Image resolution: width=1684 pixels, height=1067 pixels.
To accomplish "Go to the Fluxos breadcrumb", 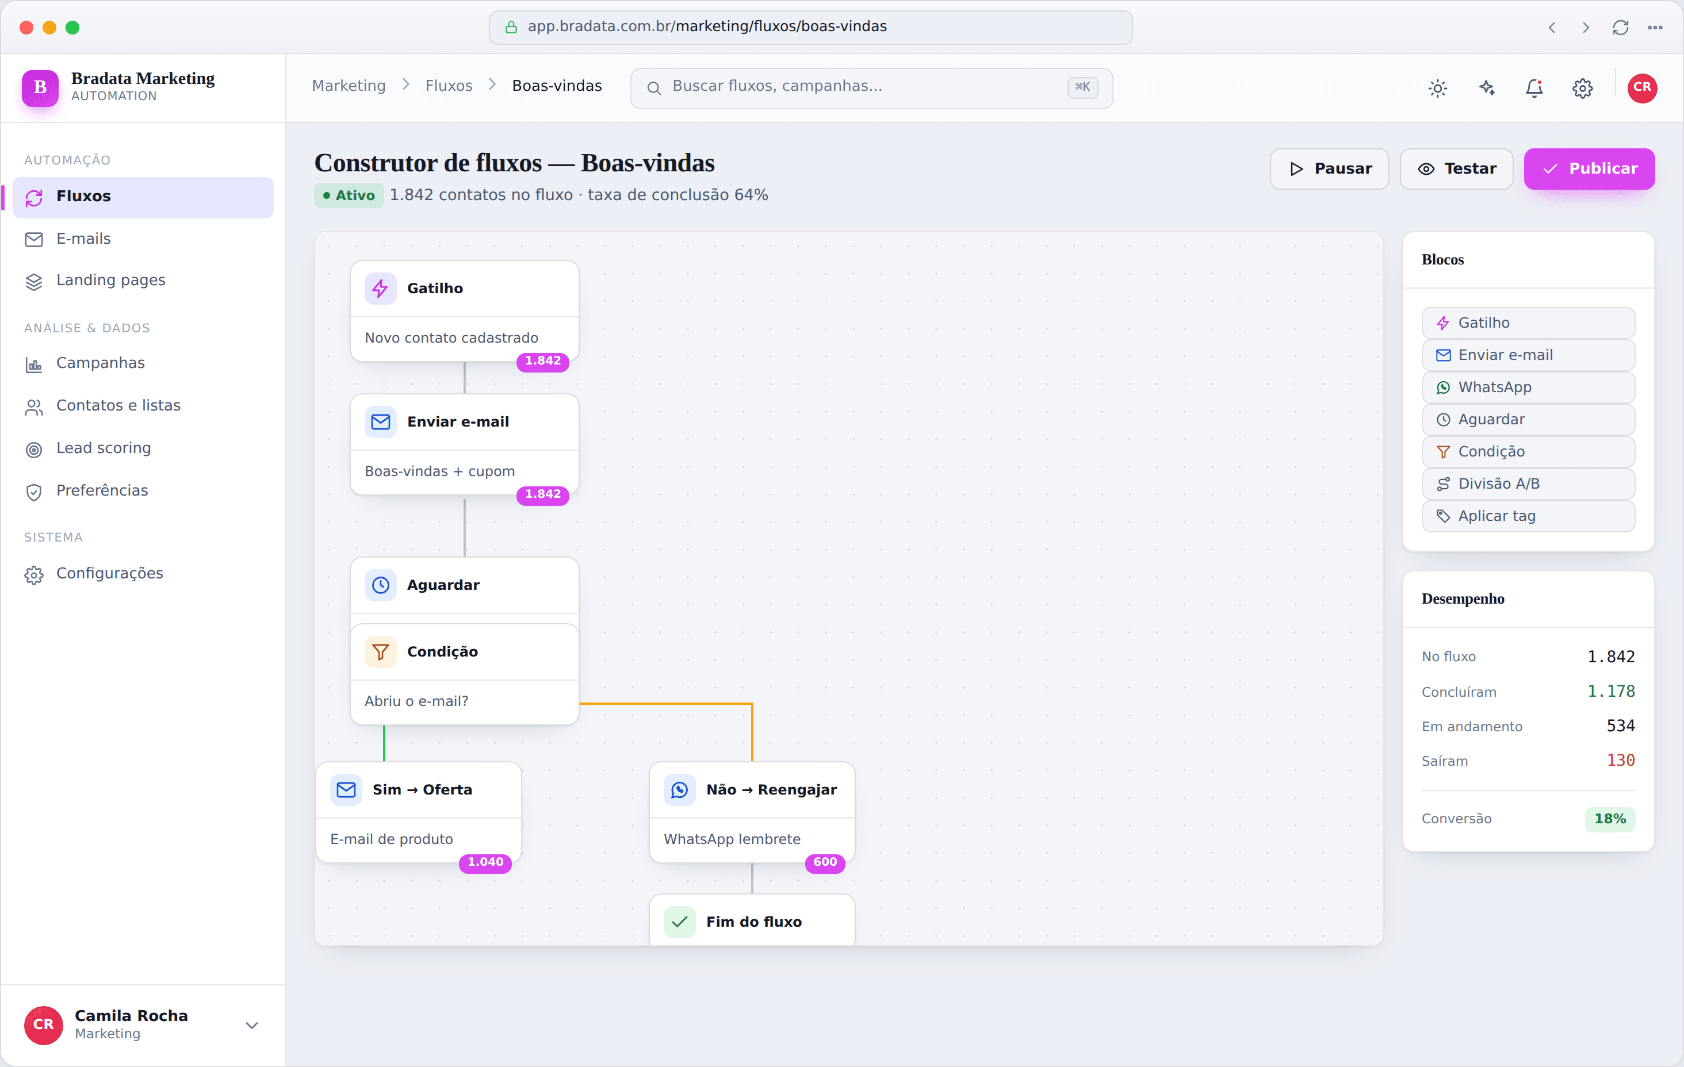I will tap(448, 85).
